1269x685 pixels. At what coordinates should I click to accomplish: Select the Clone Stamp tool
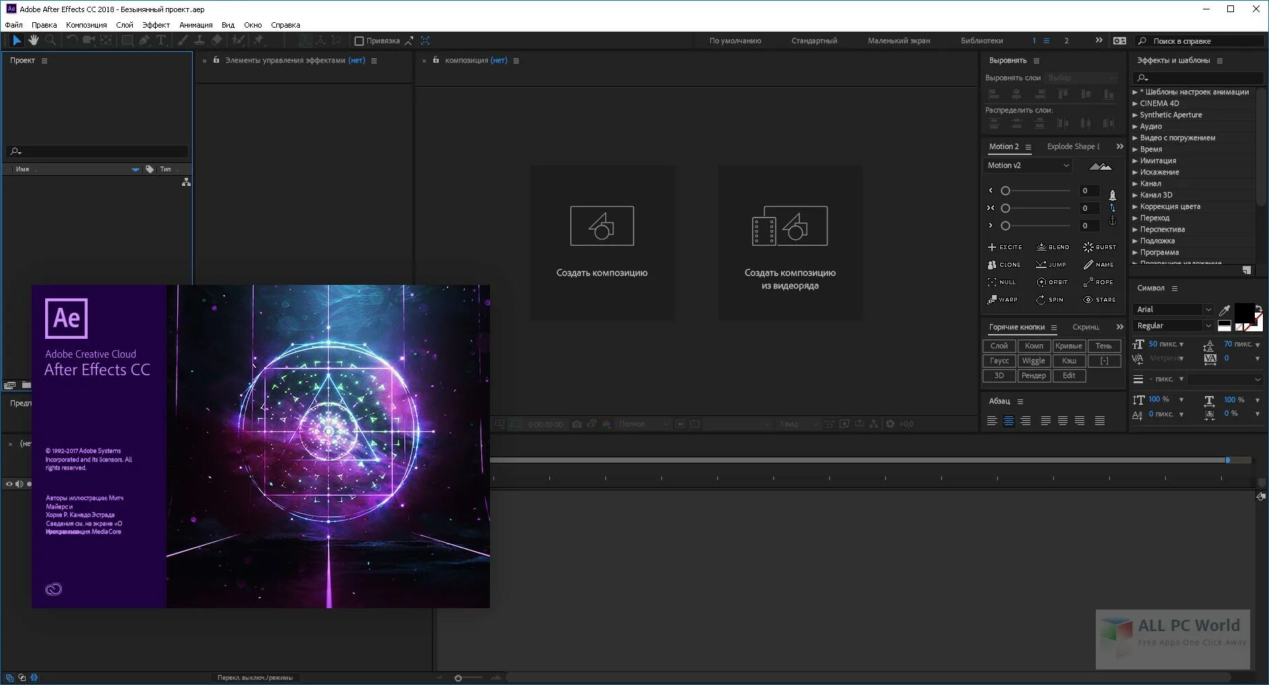click(x=199, y=40)
